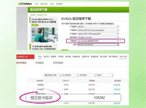Screen dimensions: 146x108
Task: Open 产品 in the NVIDIA top menu
Action: [x=36, y=4]
